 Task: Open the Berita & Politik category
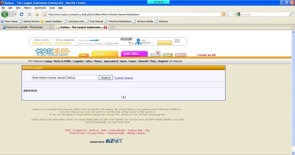[x=63, y=61]
